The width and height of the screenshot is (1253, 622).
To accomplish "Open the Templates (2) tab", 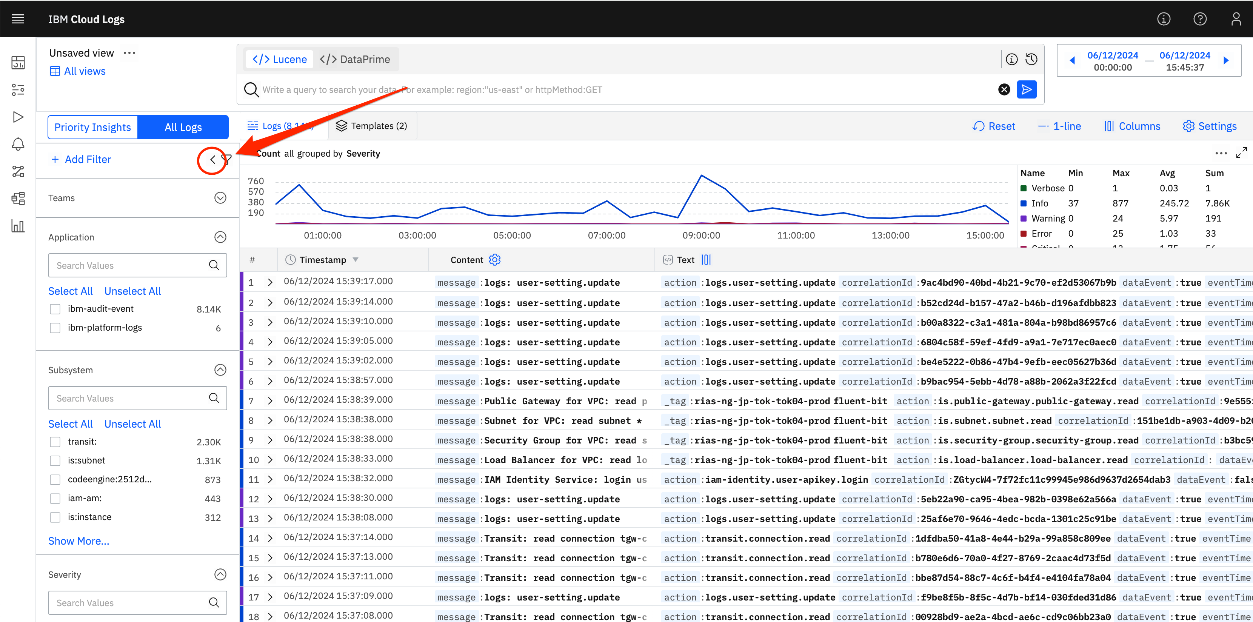I will [x=372, y=126].
